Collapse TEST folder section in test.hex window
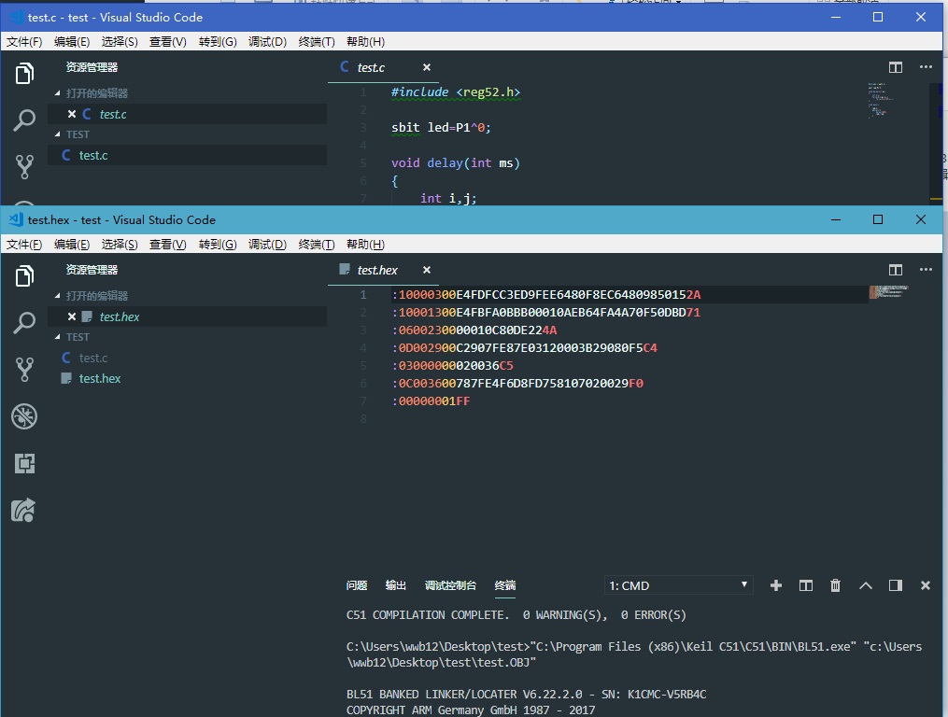The image size is (948, 717). tap(72, 337)
